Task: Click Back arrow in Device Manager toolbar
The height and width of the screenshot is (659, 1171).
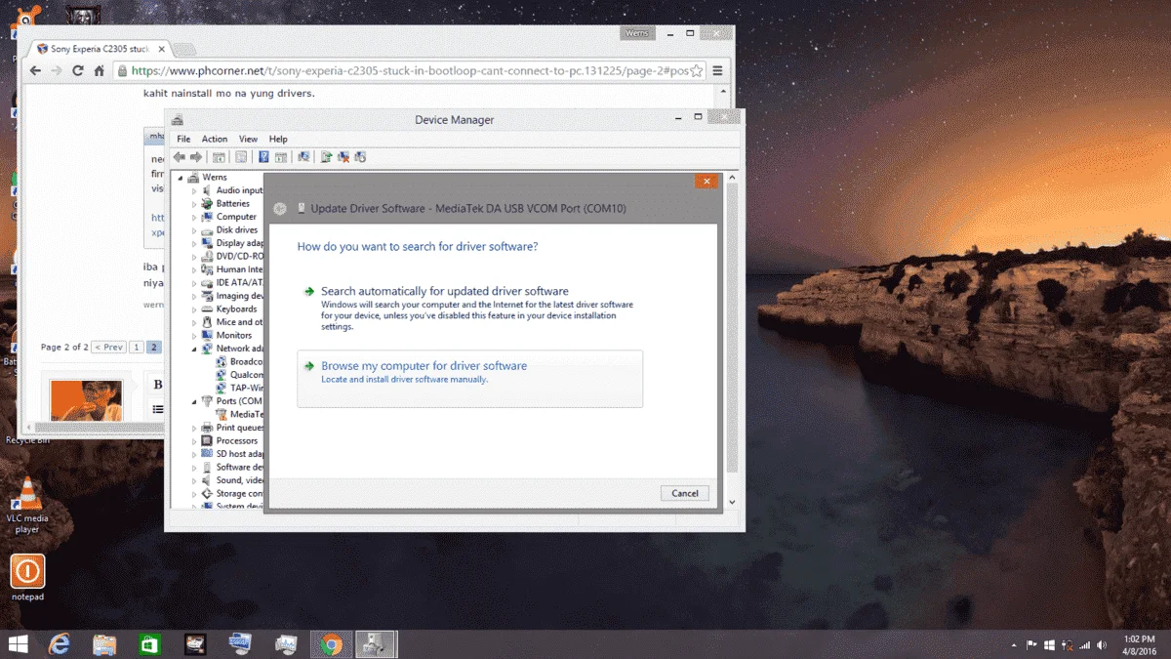Action: click(180, 157)
